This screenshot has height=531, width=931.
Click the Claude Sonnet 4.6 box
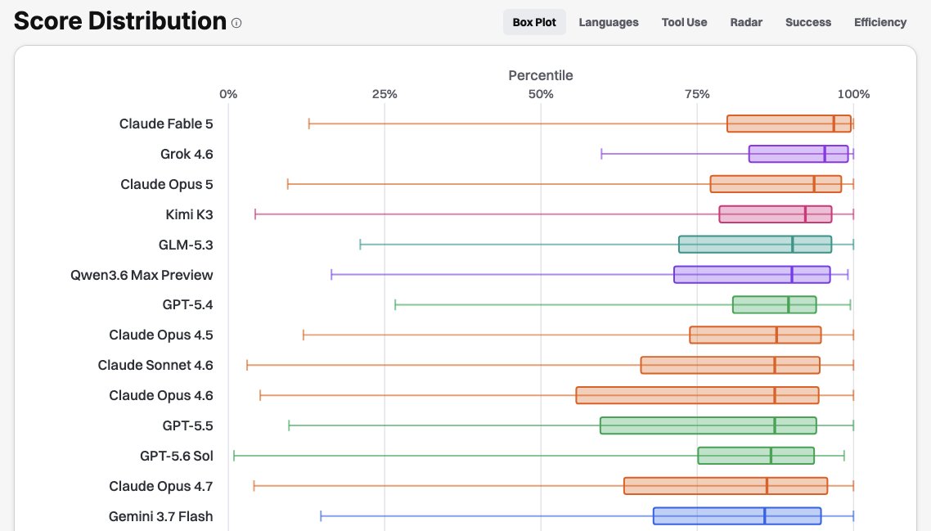coord(731,365)
